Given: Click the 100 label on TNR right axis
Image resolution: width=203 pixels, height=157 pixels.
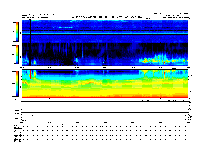Looking at the screenshot, I should tap(191, 76).
